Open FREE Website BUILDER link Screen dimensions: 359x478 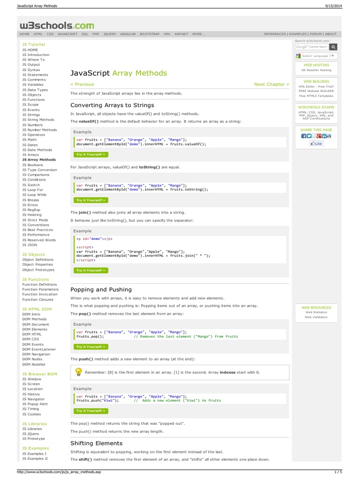coord(316,91)
